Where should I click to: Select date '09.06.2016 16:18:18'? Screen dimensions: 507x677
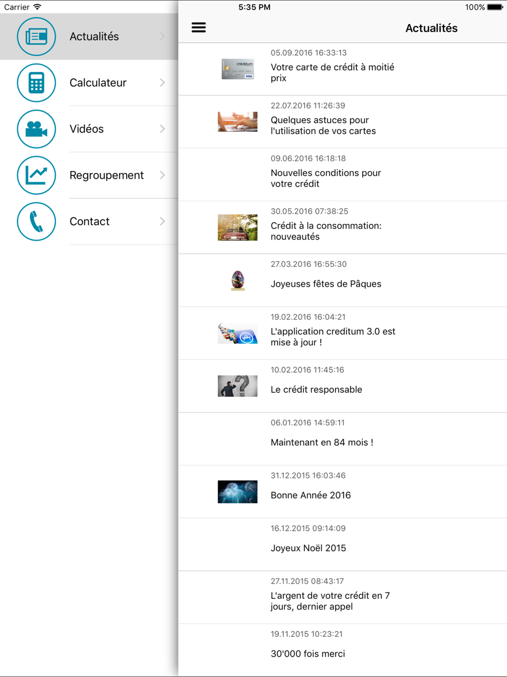click(308, 158)
